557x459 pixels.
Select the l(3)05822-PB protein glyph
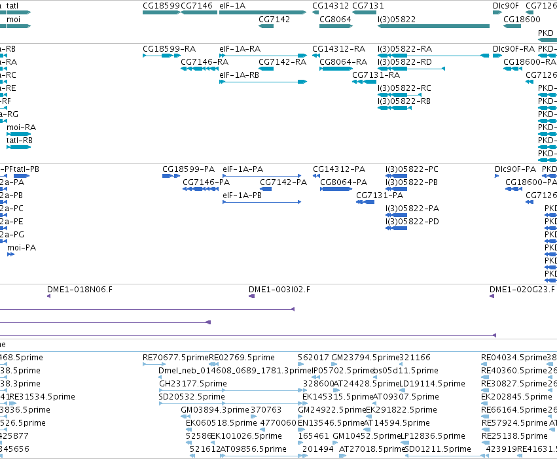[397, 189]
